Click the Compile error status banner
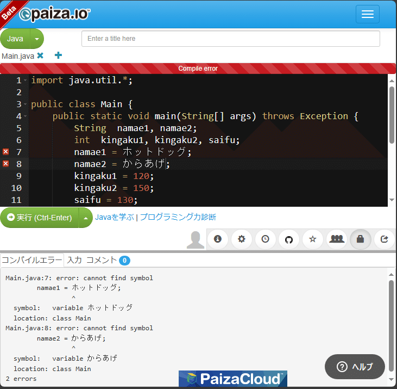Image resolution: width=397 pixels, height=389 pixels. coord(198,69)
